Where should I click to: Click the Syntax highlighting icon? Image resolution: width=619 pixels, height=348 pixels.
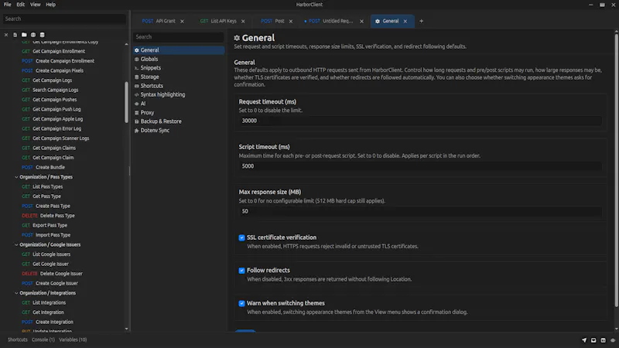pos(137,94)
